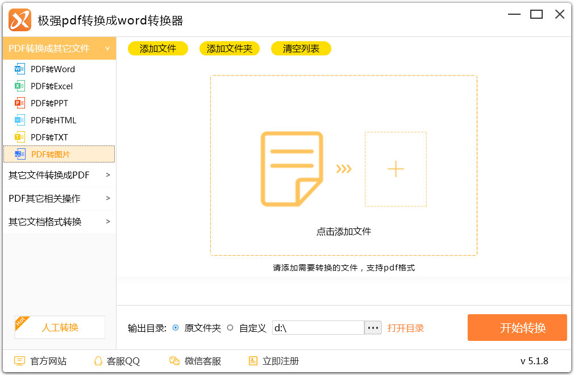Select the PDF转TXT icon

point(20,137)
